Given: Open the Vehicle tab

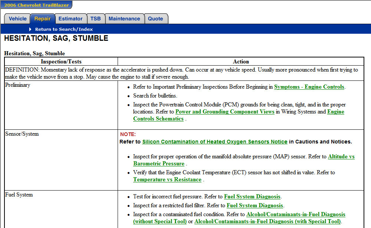Looking at the screenshot, I should [17, 19].
